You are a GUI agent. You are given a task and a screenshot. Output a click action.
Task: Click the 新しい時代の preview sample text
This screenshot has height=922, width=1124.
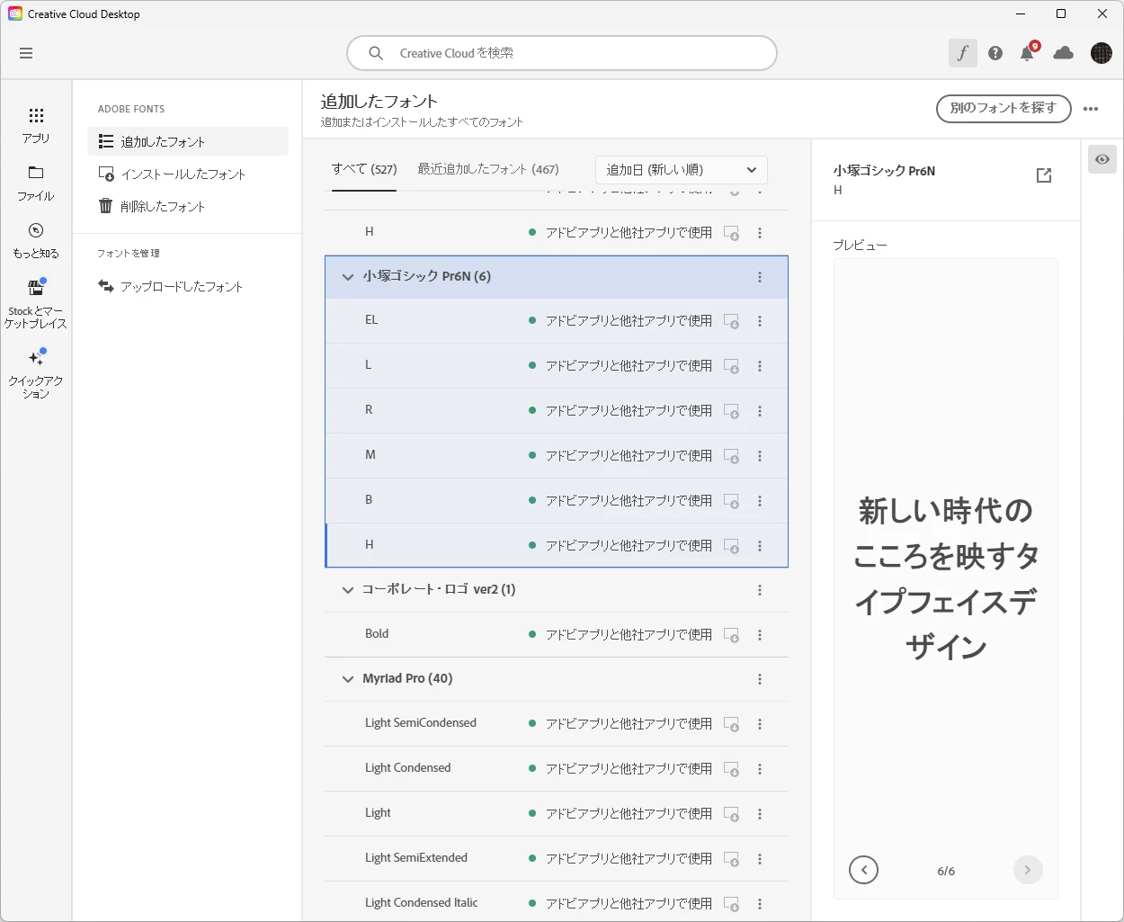point(946,578)
